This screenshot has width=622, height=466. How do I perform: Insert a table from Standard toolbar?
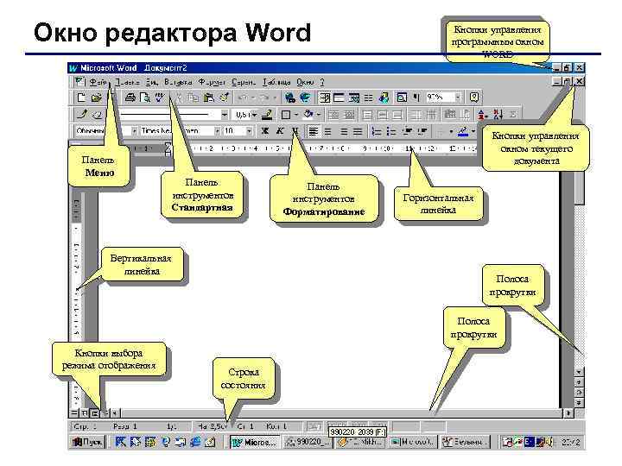[340, 97]
